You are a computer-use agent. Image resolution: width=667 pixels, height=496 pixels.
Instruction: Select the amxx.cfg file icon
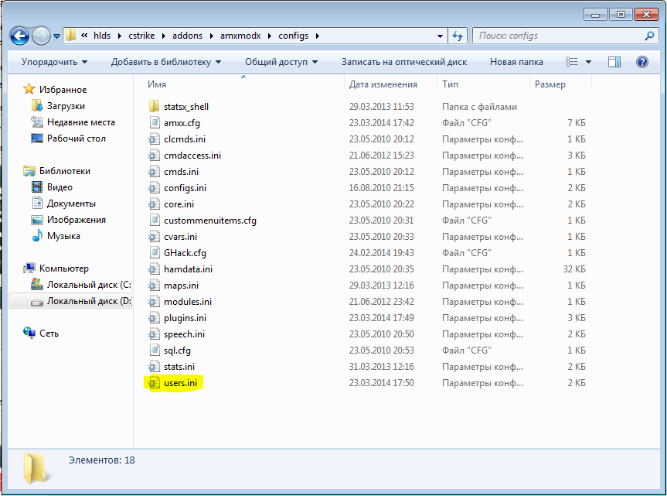coord(154,122)
